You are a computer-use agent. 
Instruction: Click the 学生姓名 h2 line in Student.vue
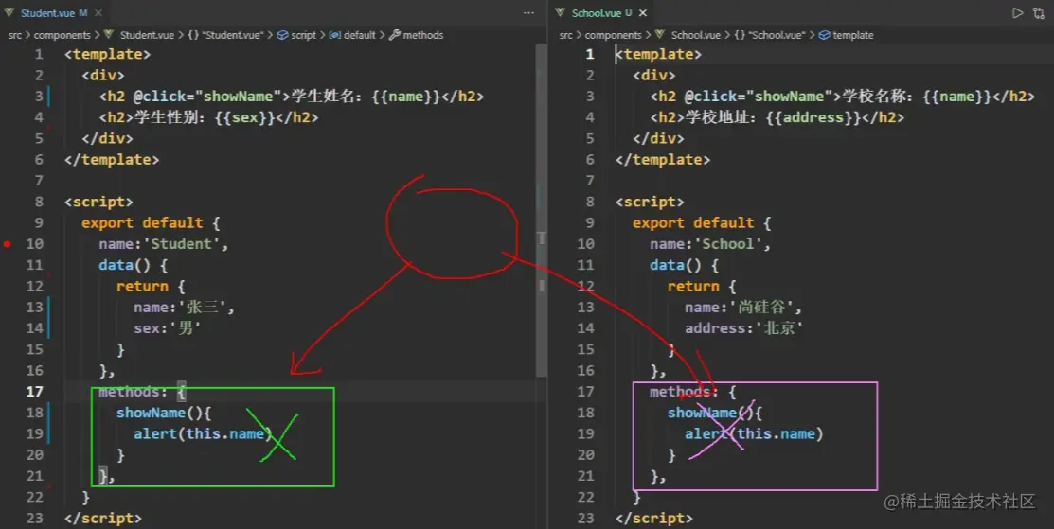tap(291, 96)
